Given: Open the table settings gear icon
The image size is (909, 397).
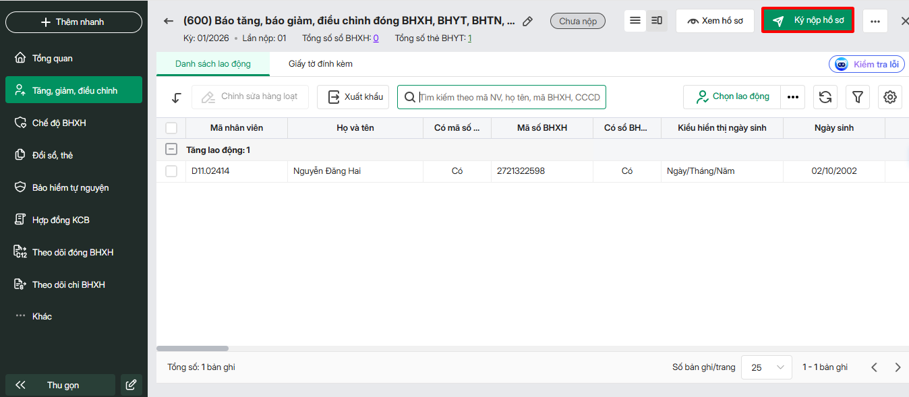Looking at the screenshot, I should [x=890, y=97].
